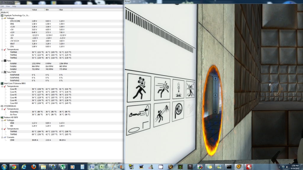This screenshot has width=303, height=170.
Task: Click the Portal window title bar
Action: (213, 2)
